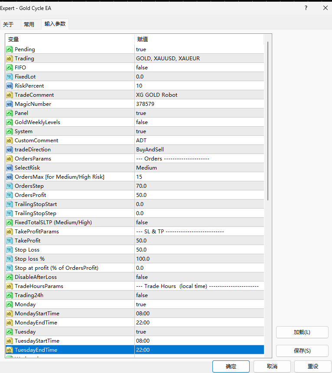Click the double icon beside TakeProfit
Image resolution: width=332 pixels, height=373 pixels.
(x=10, y=241)
